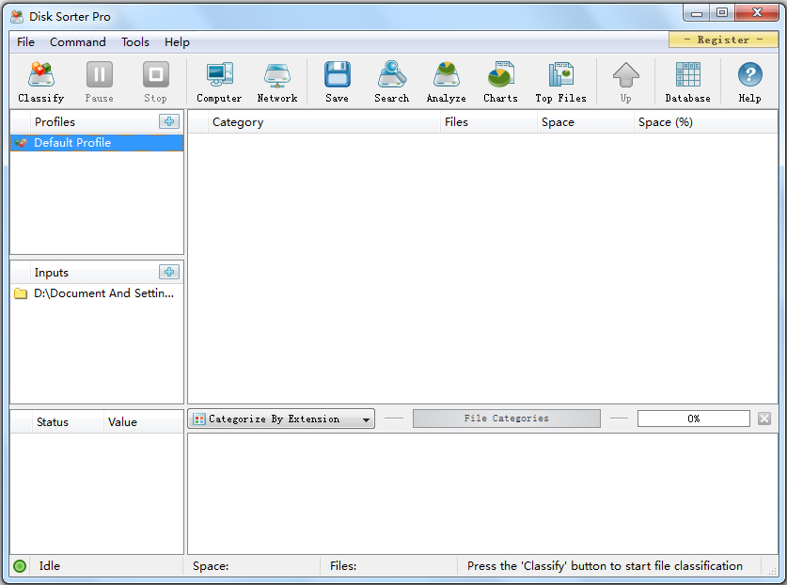Click the Status column header
The image size is (787, 585).
point(69,422)
